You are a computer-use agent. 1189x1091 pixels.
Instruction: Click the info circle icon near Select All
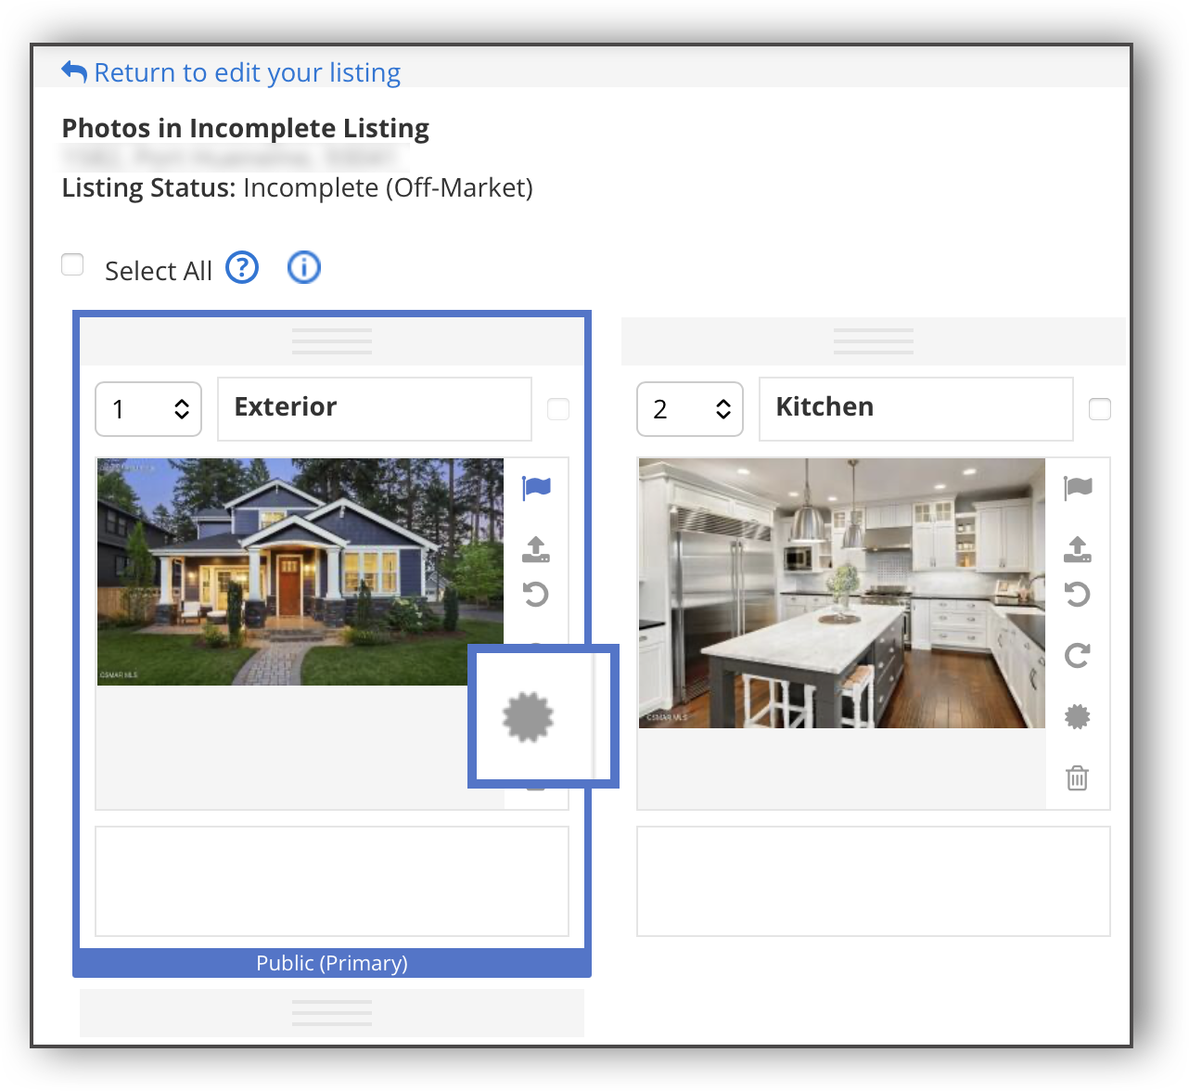pos(304,268)
